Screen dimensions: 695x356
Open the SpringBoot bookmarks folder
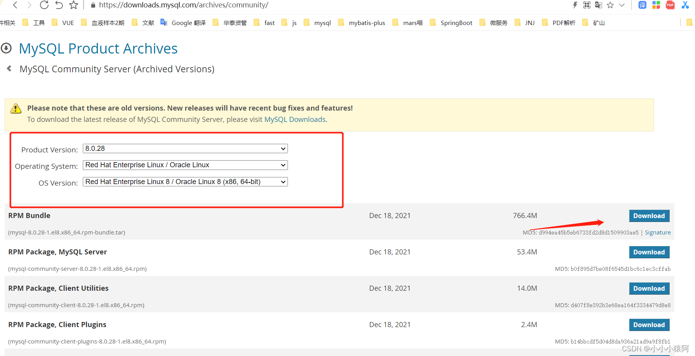click(x=456, y=23)
